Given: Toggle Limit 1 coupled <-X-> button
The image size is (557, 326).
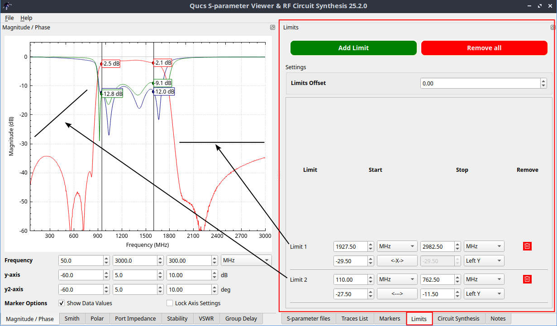Looking at the screenshot, I should click(x=397, y=261).
